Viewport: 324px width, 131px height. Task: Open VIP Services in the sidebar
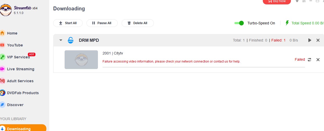coord(18,57)
